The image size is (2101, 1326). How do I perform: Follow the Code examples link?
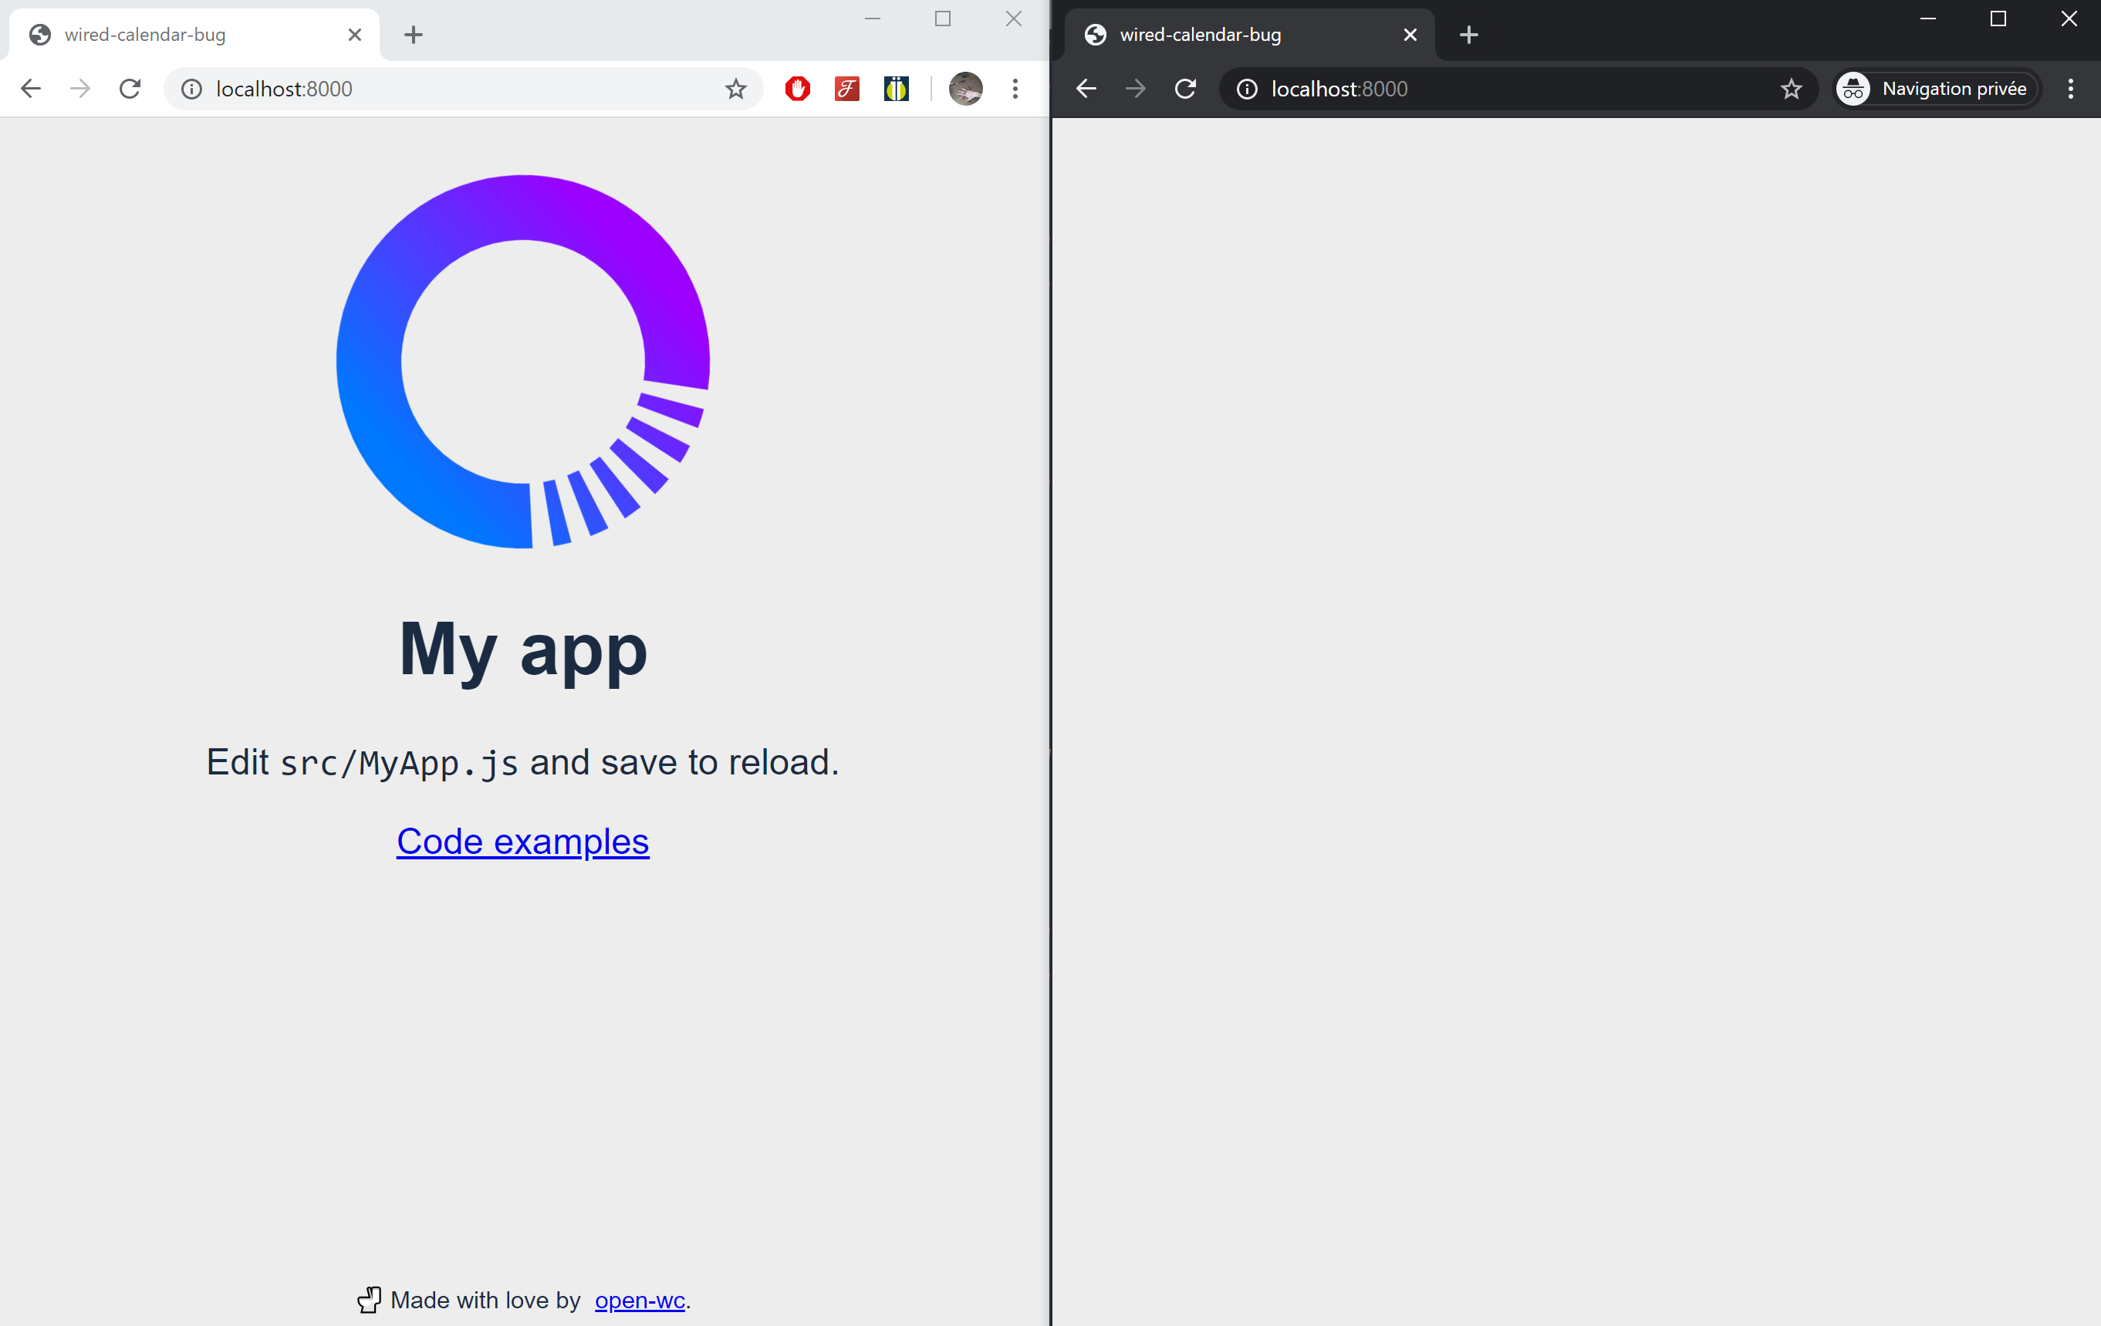522,841
